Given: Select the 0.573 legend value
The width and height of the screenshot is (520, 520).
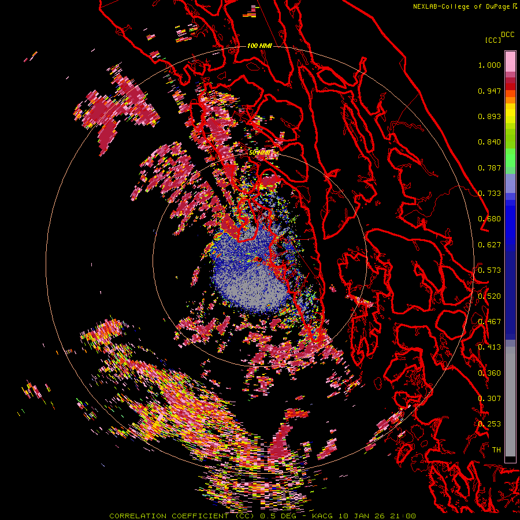Looking at the screenshot, I should point(489,270).
